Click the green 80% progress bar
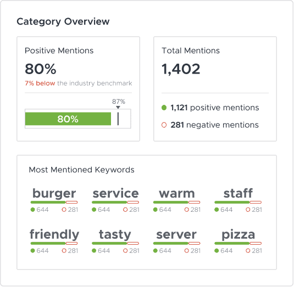 (x=68, y=119)
